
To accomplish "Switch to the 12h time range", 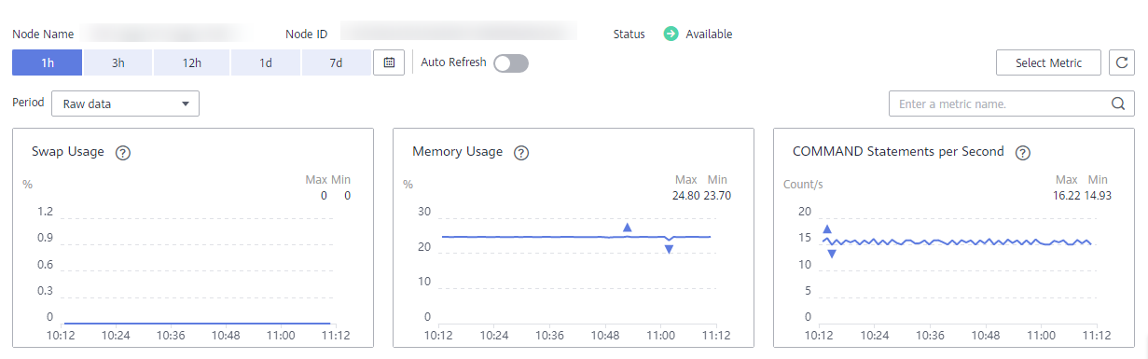I will [192, 62].
